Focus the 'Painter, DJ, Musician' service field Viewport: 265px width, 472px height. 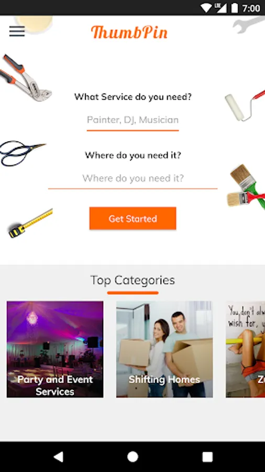(x=133, y=120)
